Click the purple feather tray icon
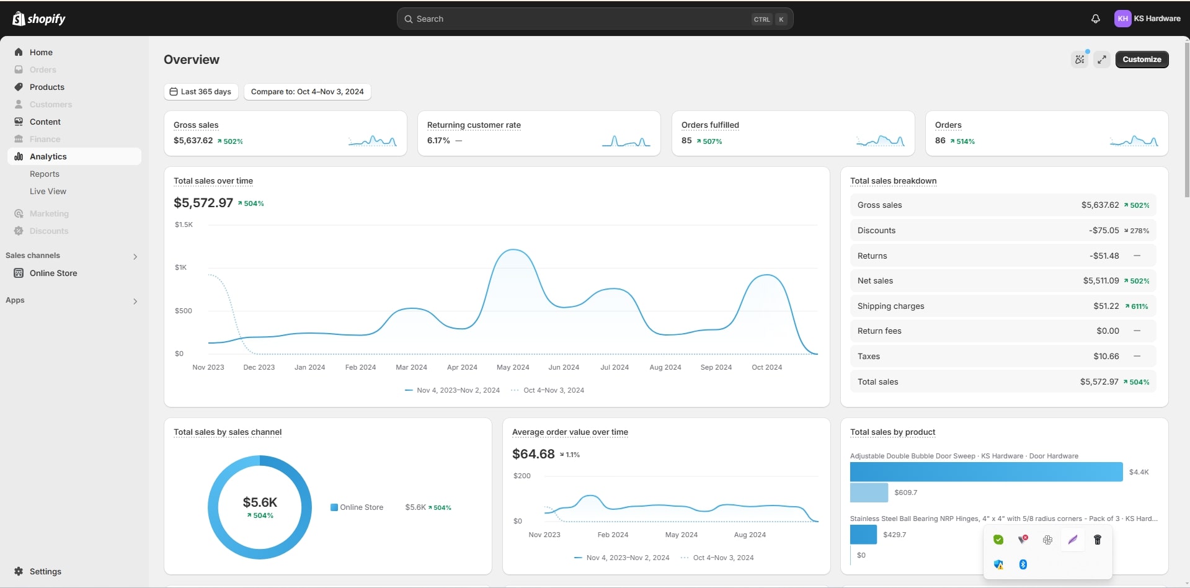Image resolution: width=1190 pixels, height=588 pixels. pos(1072,540)
